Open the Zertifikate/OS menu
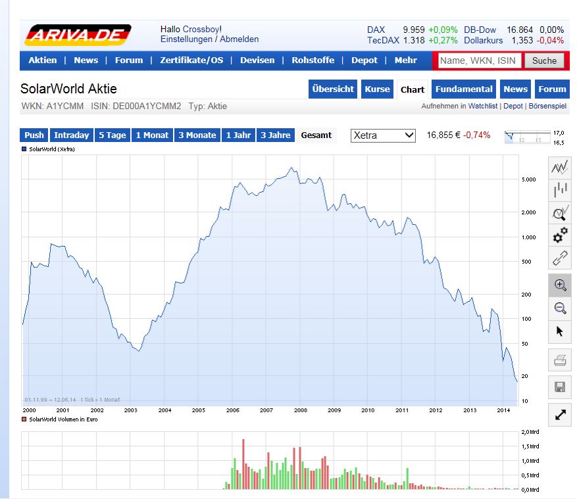The image size is (577, 499). pyautogui.click(x=191, y=60)
